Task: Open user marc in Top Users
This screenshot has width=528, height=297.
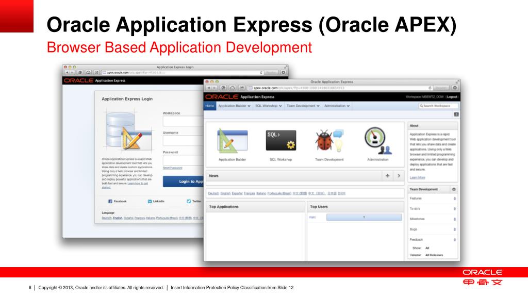Action: coord(312,217)
